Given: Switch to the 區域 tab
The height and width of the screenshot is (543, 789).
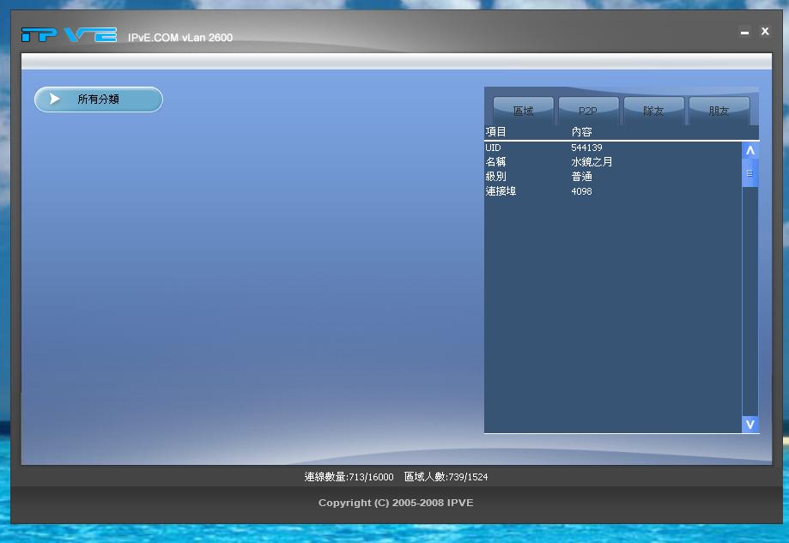Looking at the screenshot, I should 524,111.
